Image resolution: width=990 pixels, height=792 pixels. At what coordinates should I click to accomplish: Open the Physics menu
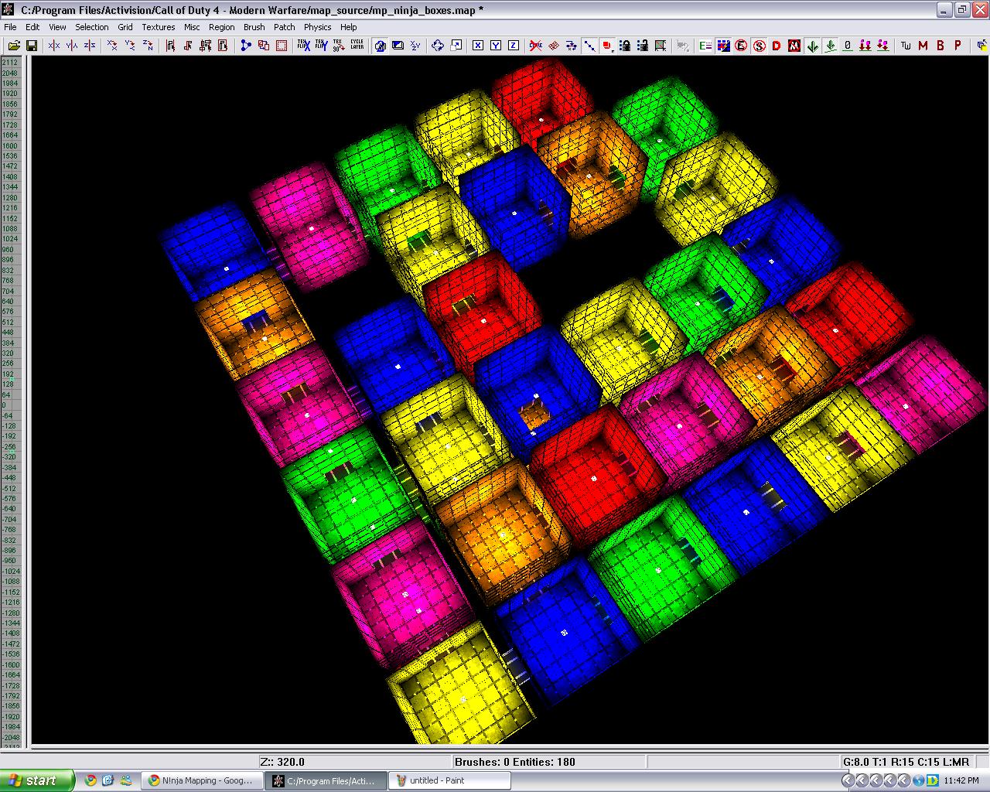[x=318, y=27]
